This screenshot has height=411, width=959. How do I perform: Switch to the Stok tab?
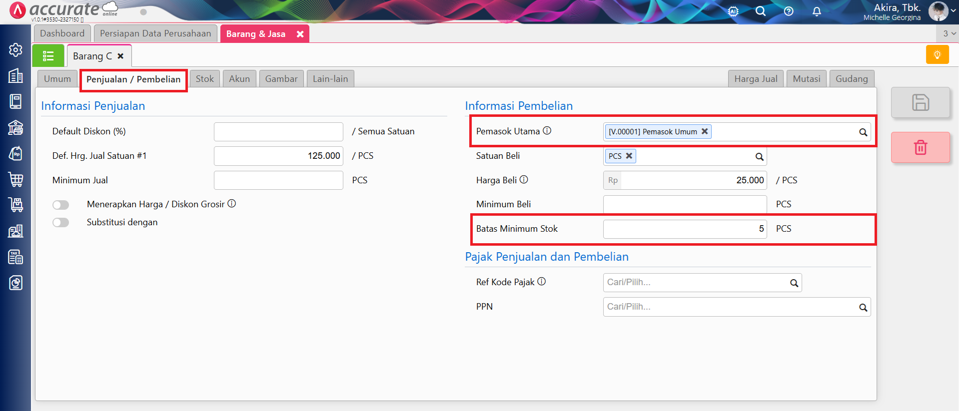[x=204, y=79]
